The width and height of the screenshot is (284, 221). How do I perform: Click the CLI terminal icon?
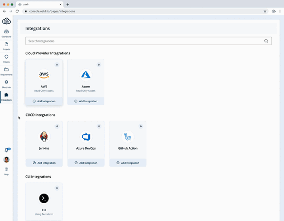pyautogui.click(x=44, y=198)
